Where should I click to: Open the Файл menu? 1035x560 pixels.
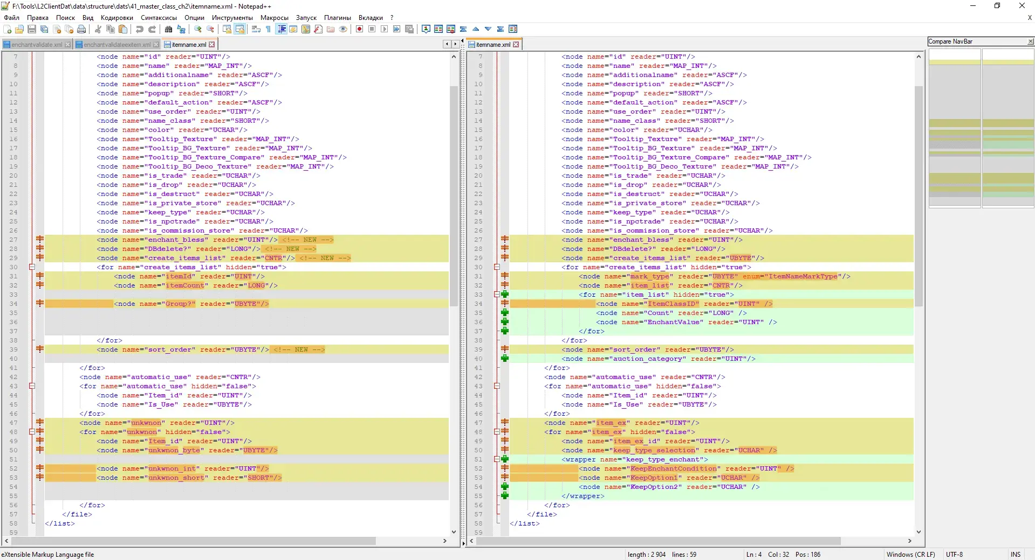12,18
